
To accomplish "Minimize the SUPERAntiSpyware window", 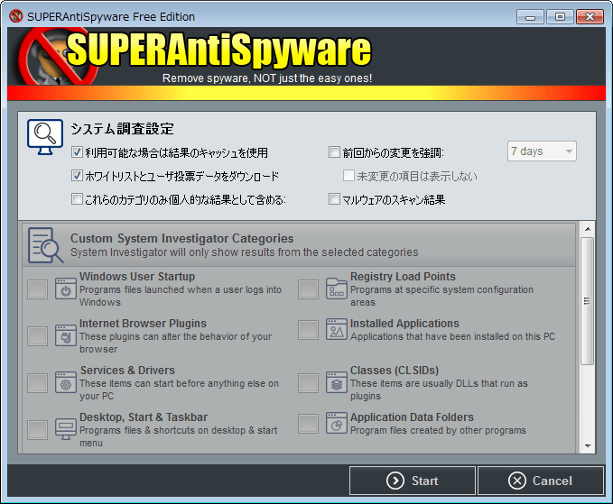I will (x=530, y=17).
